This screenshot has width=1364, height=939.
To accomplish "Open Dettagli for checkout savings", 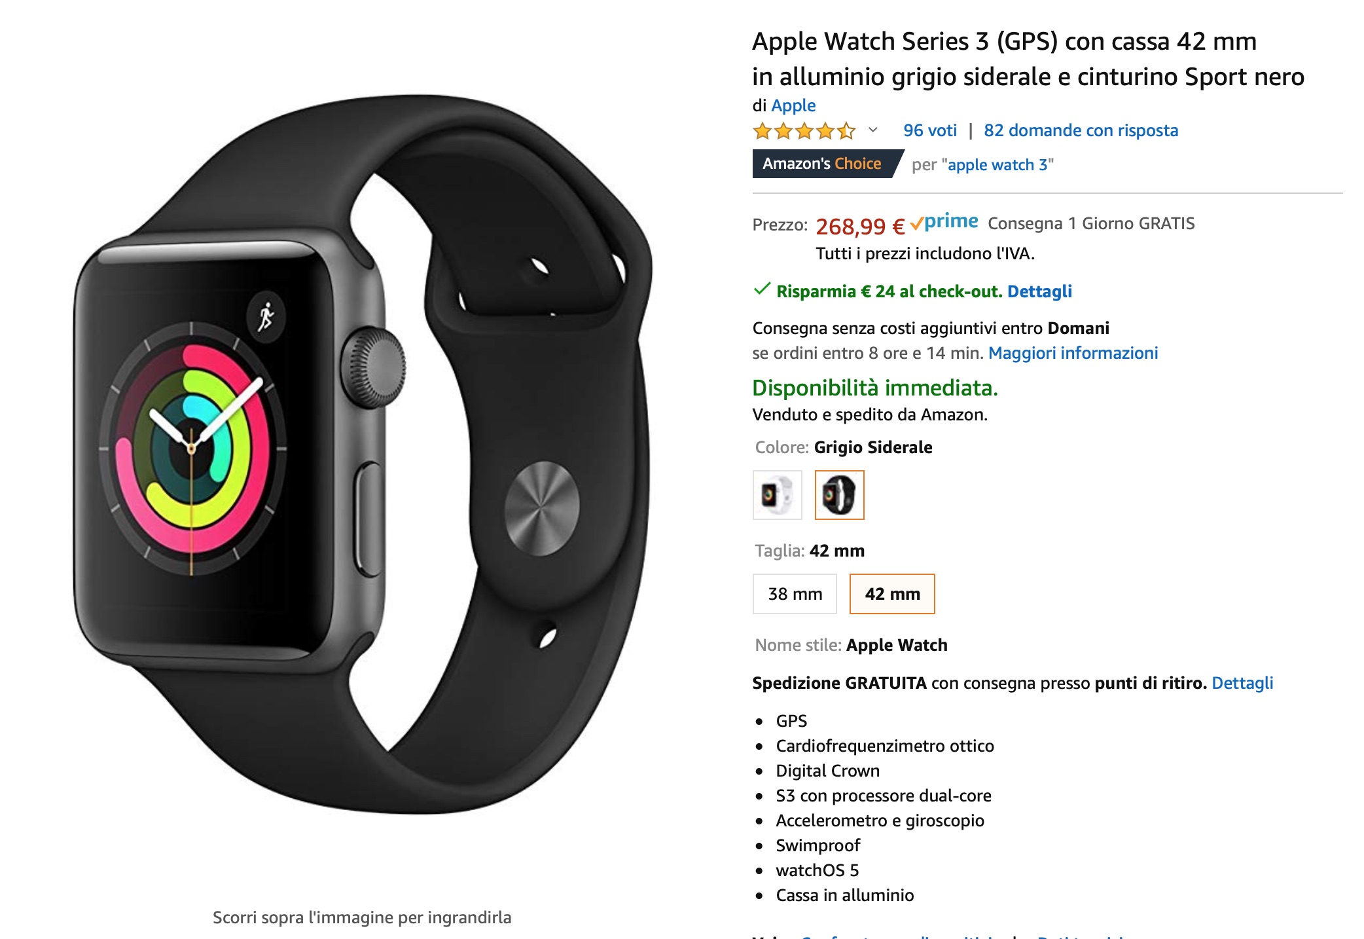I will coord(1039,291).
